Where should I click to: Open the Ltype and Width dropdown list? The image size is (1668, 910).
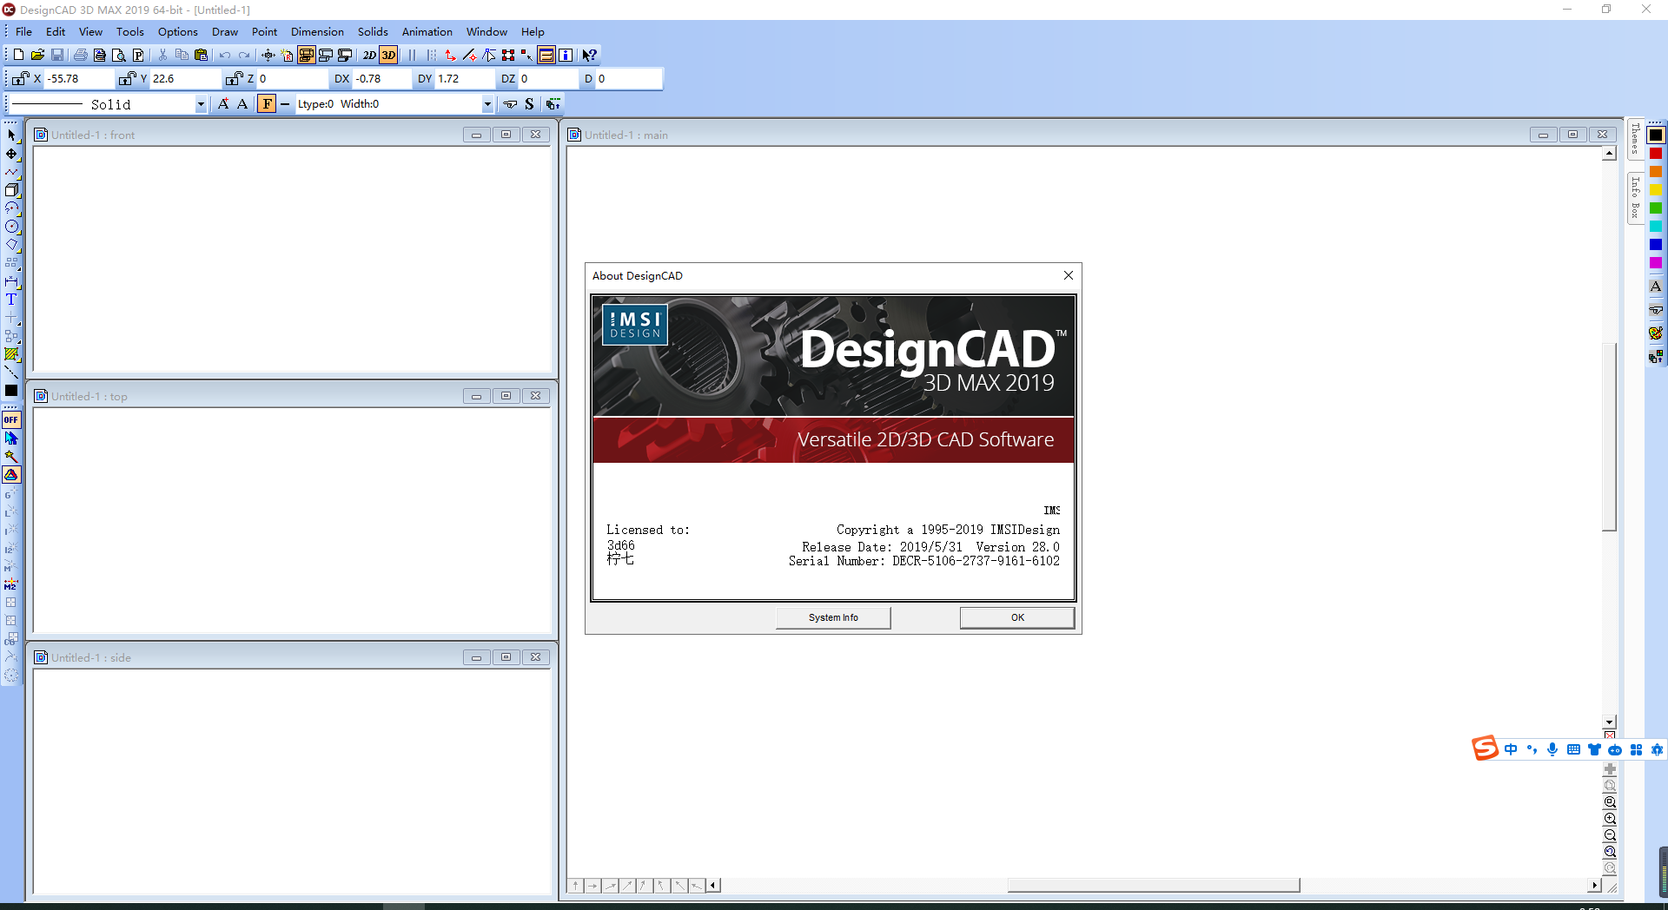[486, 103]
